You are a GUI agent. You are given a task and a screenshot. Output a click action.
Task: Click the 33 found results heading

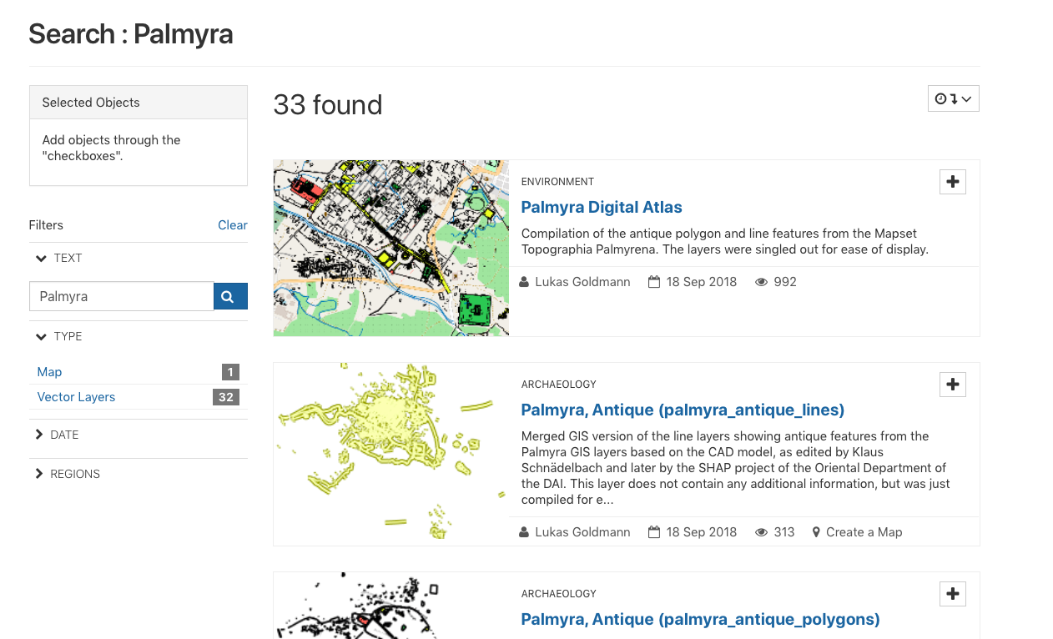click(328, 105)
